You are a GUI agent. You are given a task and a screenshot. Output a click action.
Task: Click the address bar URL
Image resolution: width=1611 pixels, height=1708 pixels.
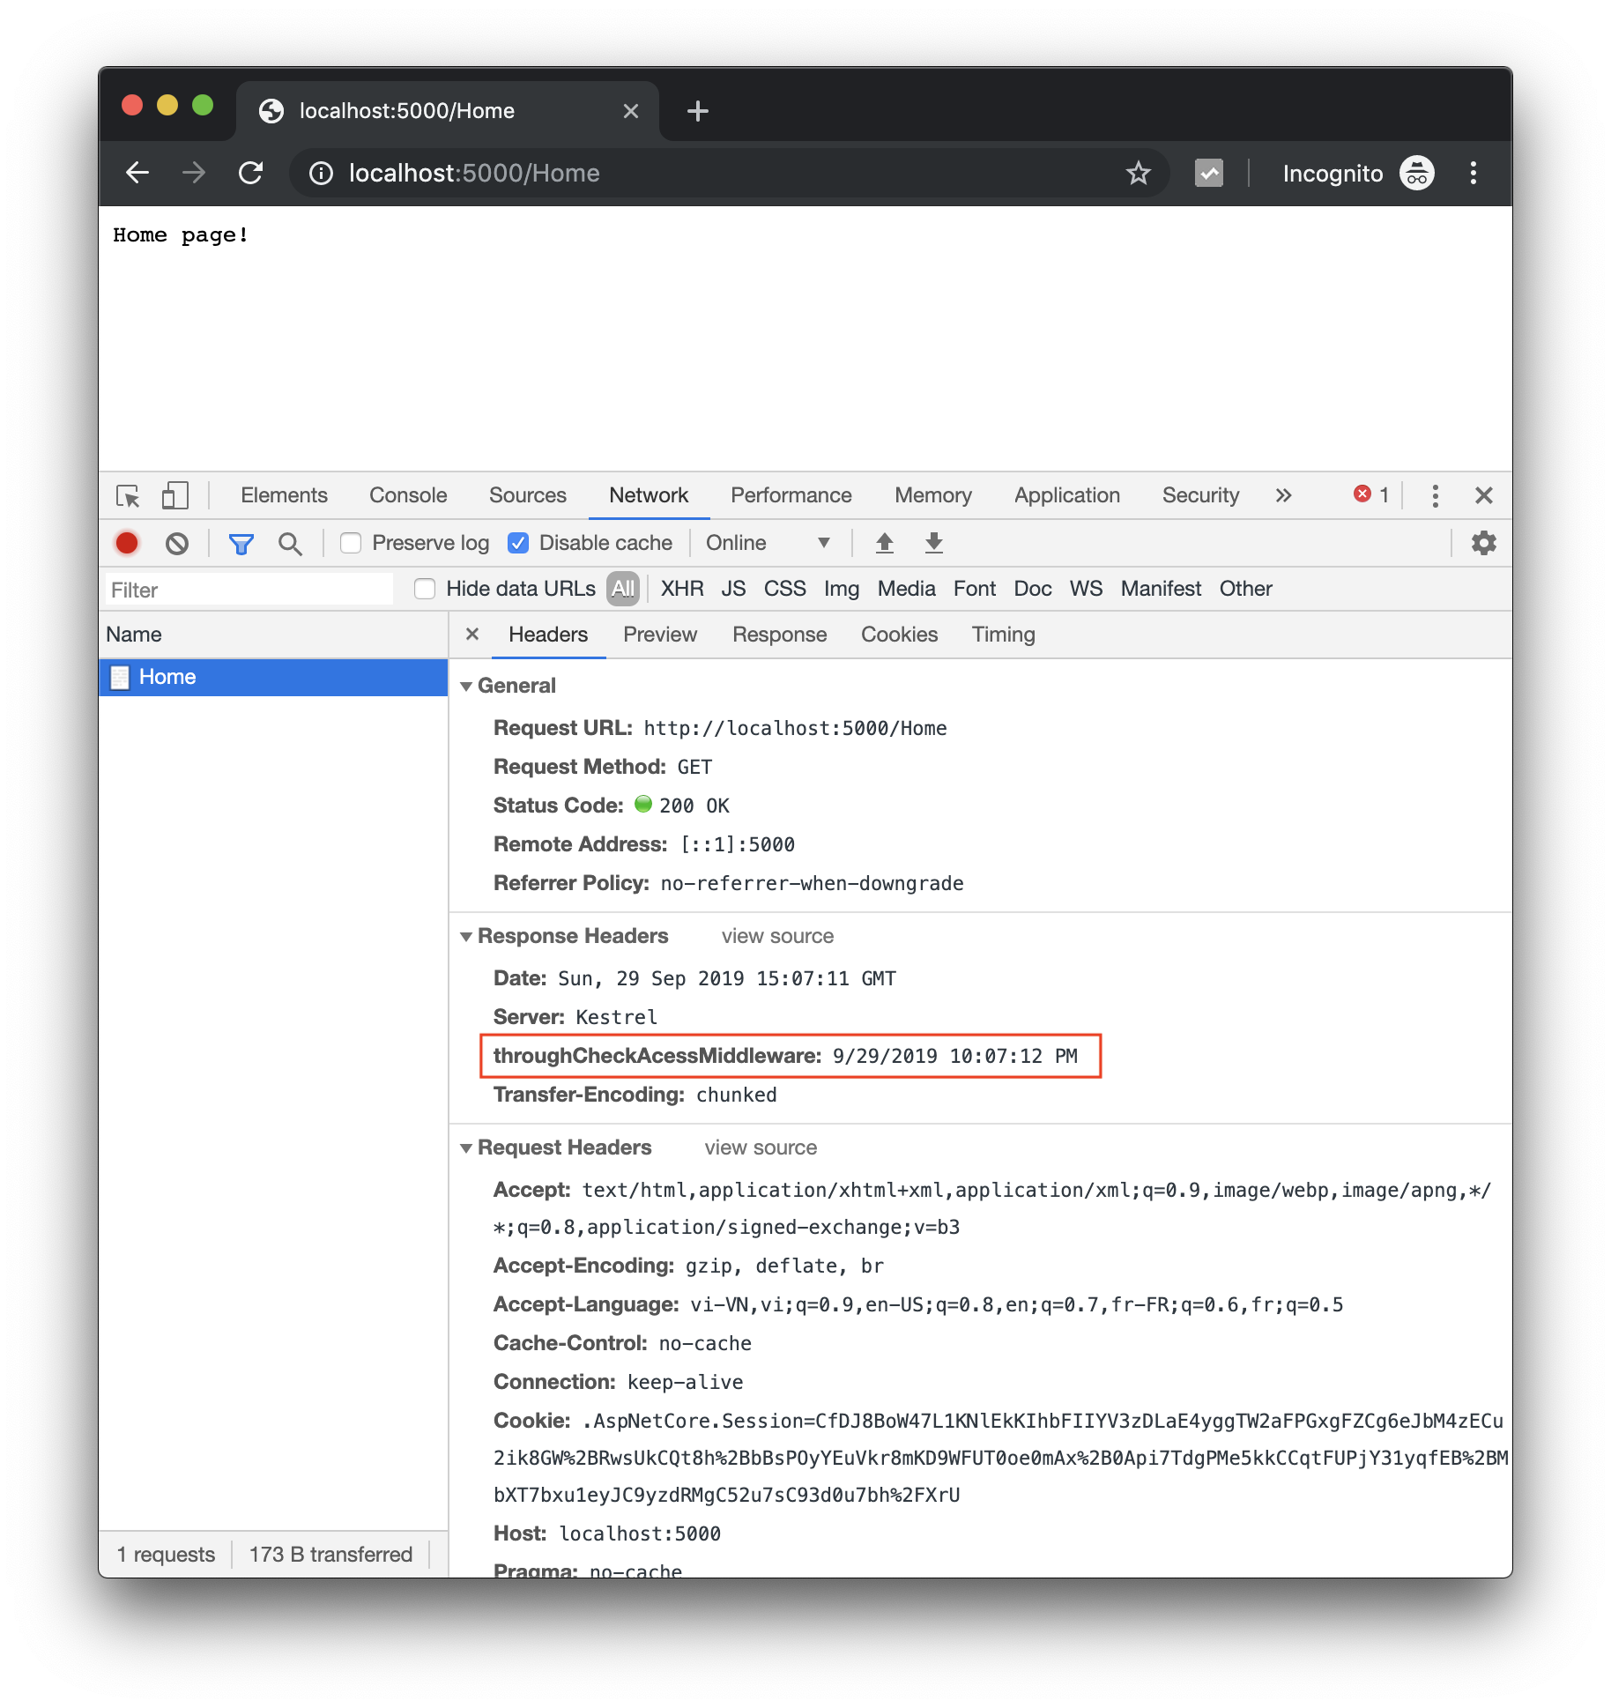coord(474,174)
